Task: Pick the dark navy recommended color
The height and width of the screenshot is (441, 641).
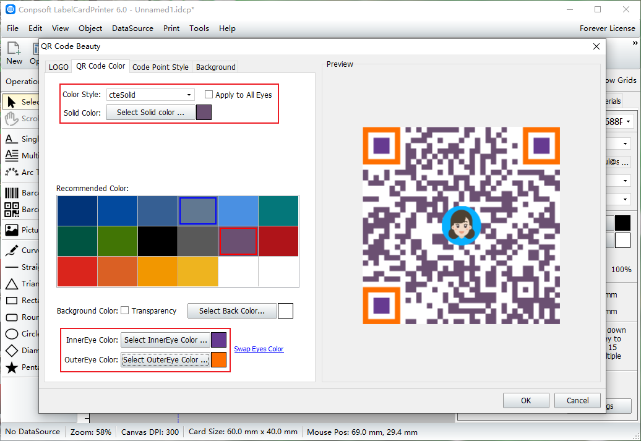Action: click(x=77, y=211)
